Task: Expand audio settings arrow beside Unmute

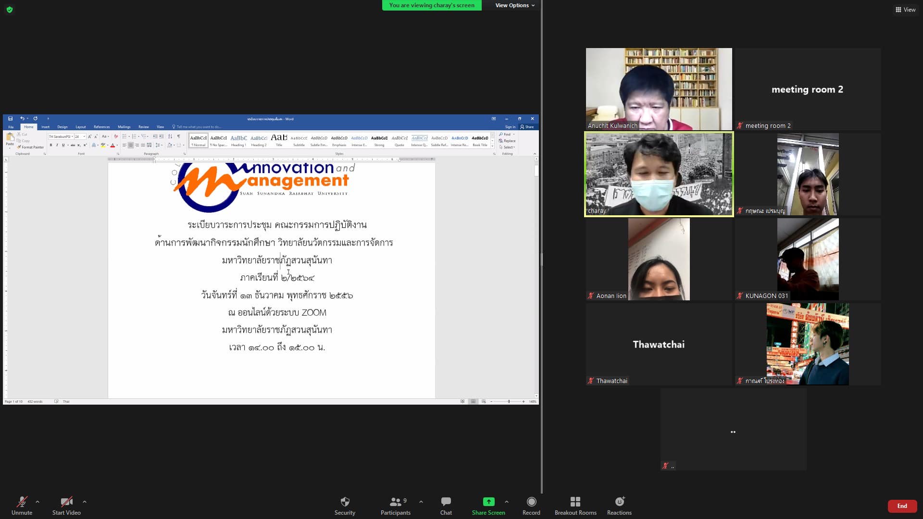Action: pos(37,502)
